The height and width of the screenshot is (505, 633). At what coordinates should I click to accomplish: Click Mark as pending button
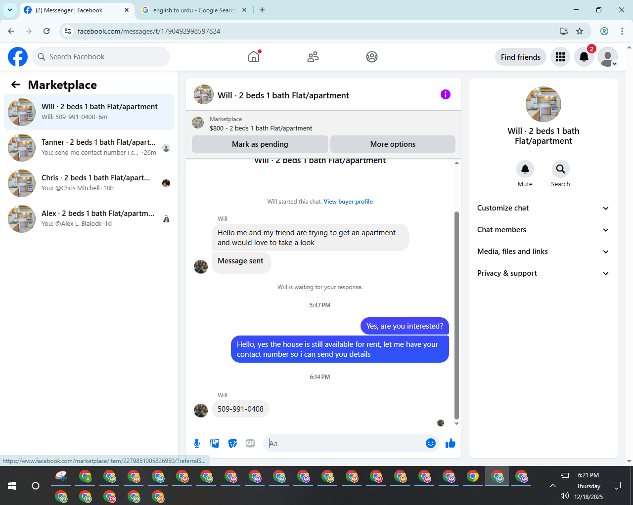[260, 144]
